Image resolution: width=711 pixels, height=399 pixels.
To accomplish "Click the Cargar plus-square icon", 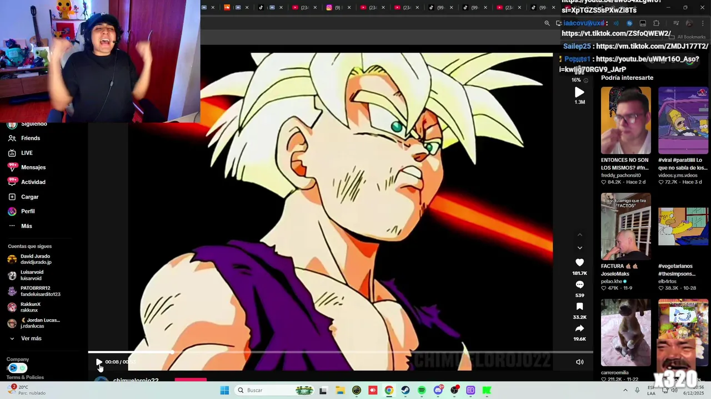I will [x=12, y=197].
